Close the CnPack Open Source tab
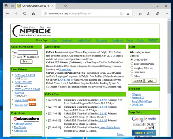The width and height of the screenshot is (173, 139). (52, 6)
